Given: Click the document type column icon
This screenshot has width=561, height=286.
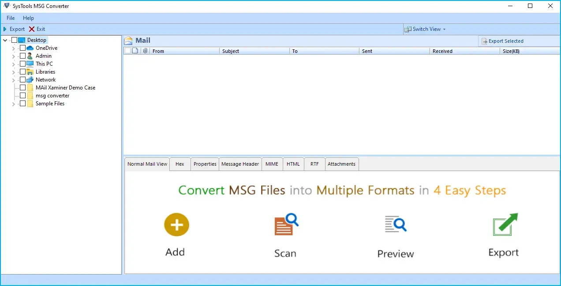Looking at the screenshot, I should tap(135, 51).
